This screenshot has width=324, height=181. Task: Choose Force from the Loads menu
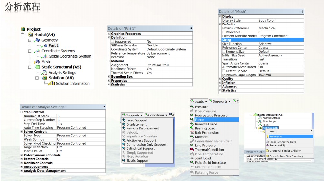199,120
